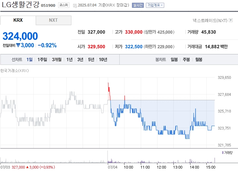The image size is (238, 175).
Task: Click the trading volume 45,830
Action: point(208,32)
